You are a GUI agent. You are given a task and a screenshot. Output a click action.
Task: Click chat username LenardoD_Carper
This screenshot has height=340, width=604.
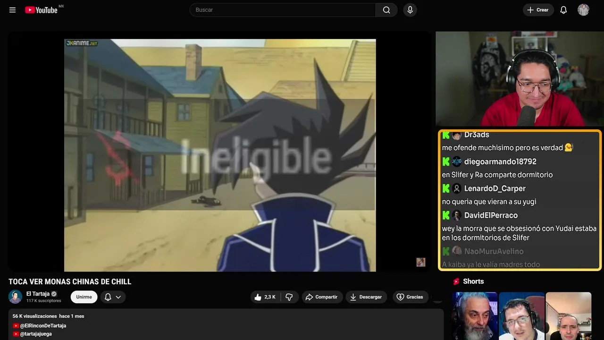495,188
